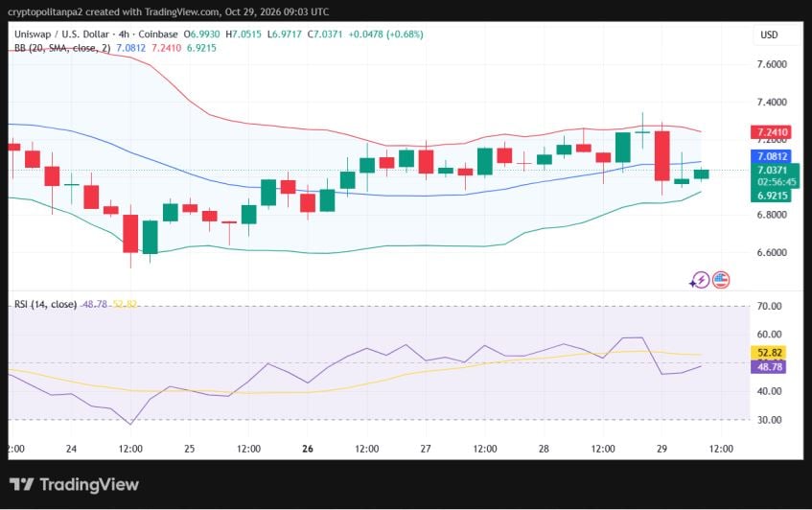Click the bold date 26 on time axis
Viewport: 812px width, 510px height.
(308, 449)
